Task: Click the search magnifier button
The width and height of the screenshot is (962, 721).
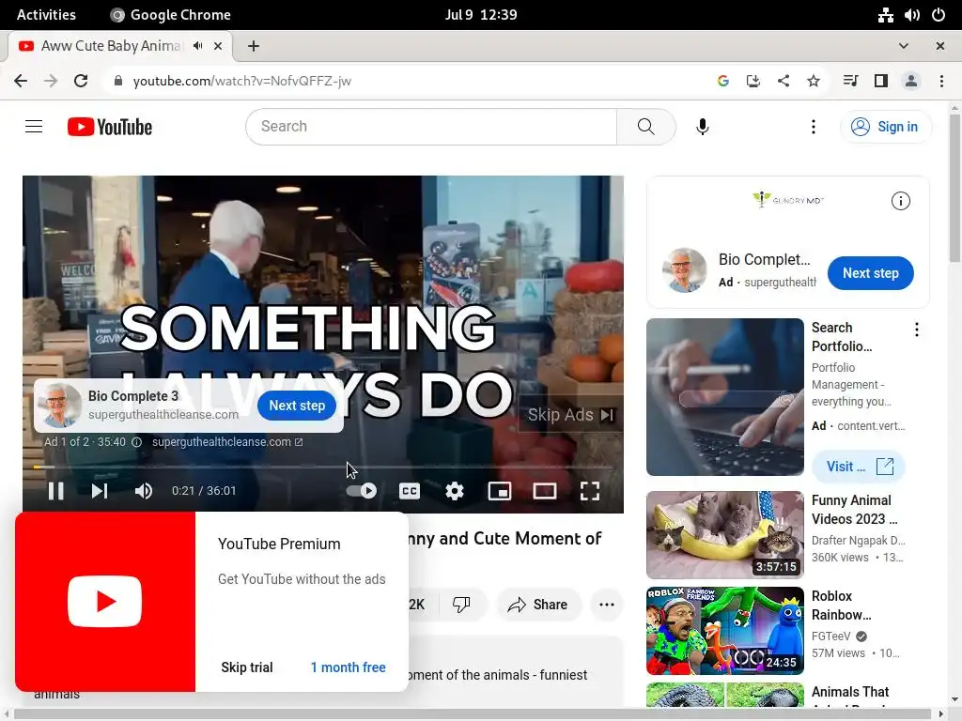Action: pyautogui.click(x=645, y=127)
